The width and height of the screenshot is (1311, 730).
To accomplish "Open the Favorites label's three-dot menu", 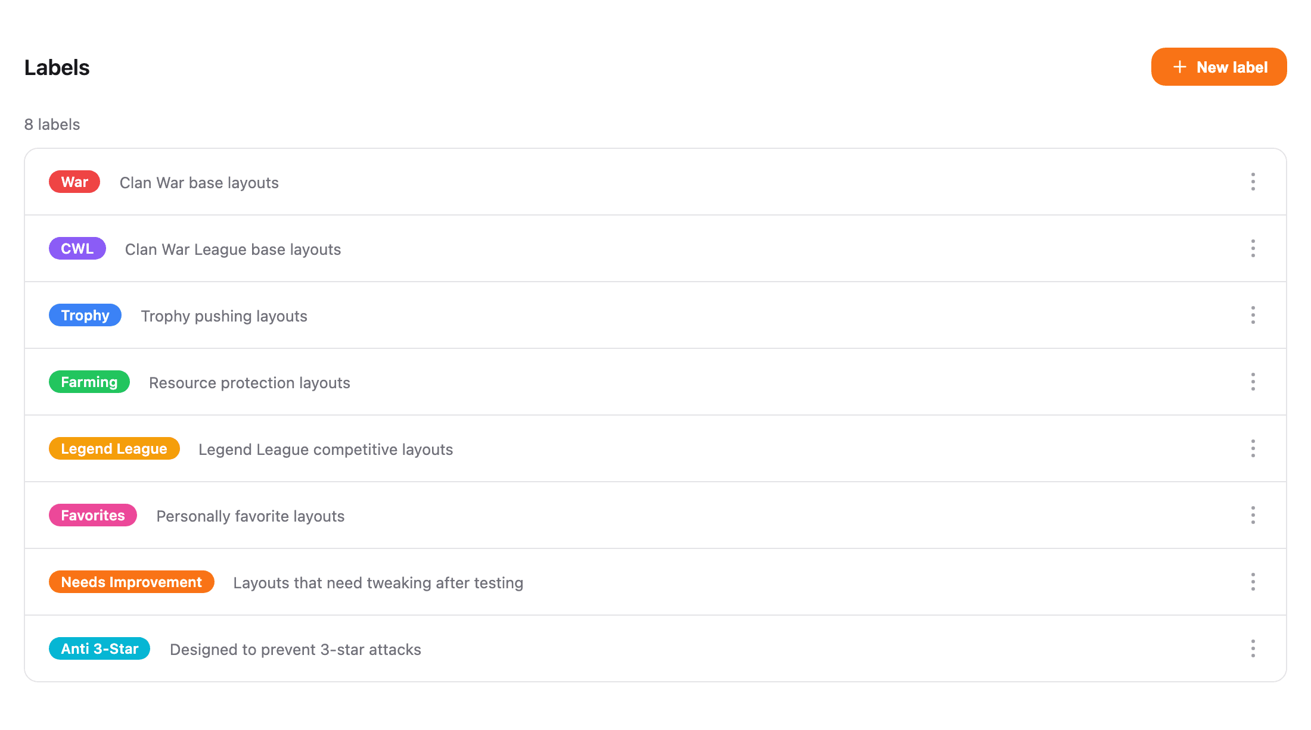I will [1253, 515].
